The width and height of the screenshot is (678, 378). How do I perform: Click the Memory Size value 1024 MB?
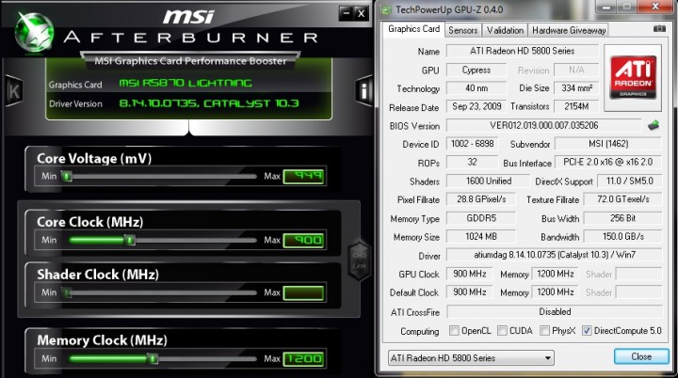pyautogui.click(x=481, y=237)
